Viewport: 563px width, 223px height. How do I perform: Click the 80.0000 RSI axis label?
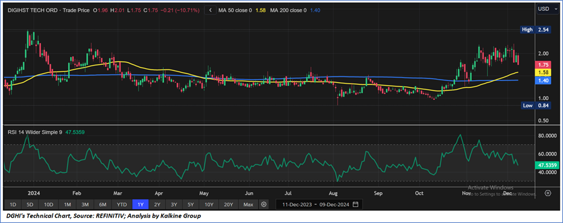[x=547, y=136]
